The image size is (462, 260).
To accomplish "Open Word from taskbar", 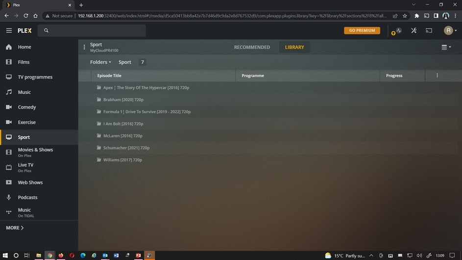I will point(116,255).
